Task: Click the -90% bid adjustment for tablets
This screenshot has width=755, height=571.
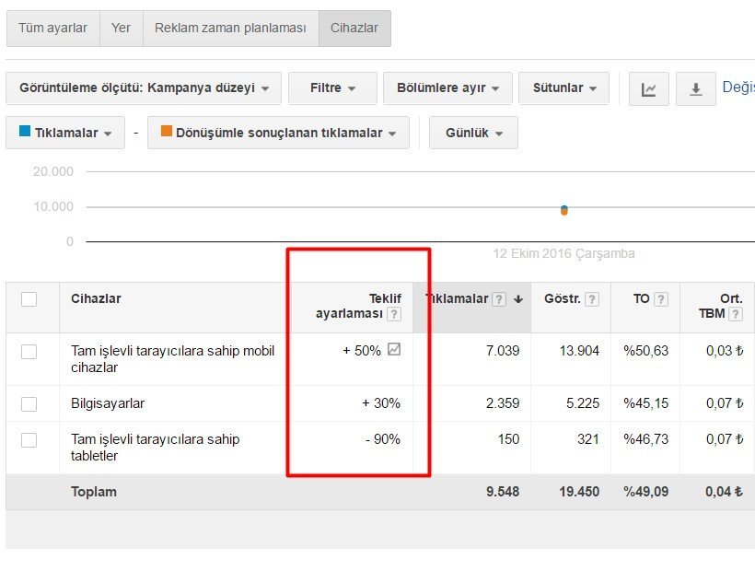Action: pos(382,439)
